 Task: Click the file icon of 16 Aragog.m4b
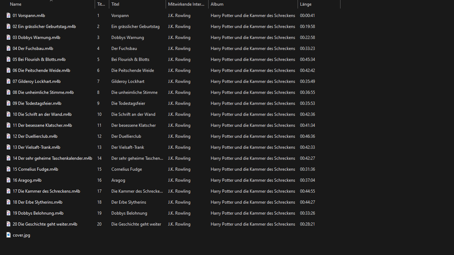pyautogui.click(x=9, y=180)
